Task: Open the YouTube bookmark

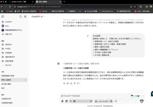Action: click(43, 11)
